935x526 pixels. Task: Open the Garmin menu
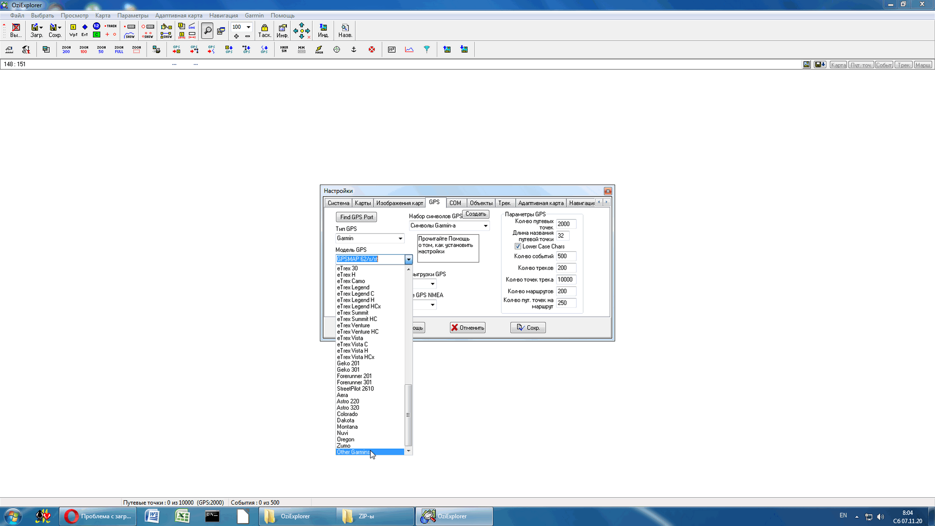pyautogui.click(x=254, y=15)
